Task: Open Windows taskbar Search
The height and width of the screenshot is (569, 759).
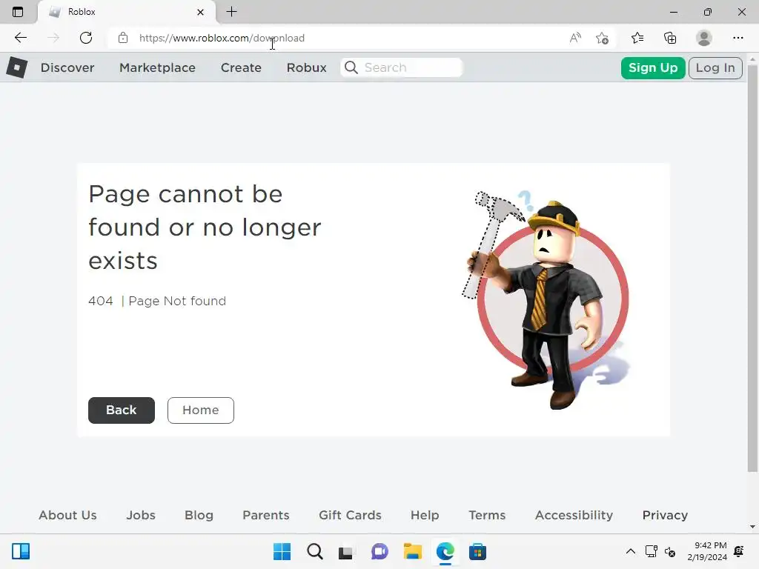Action: click(314, 551)
